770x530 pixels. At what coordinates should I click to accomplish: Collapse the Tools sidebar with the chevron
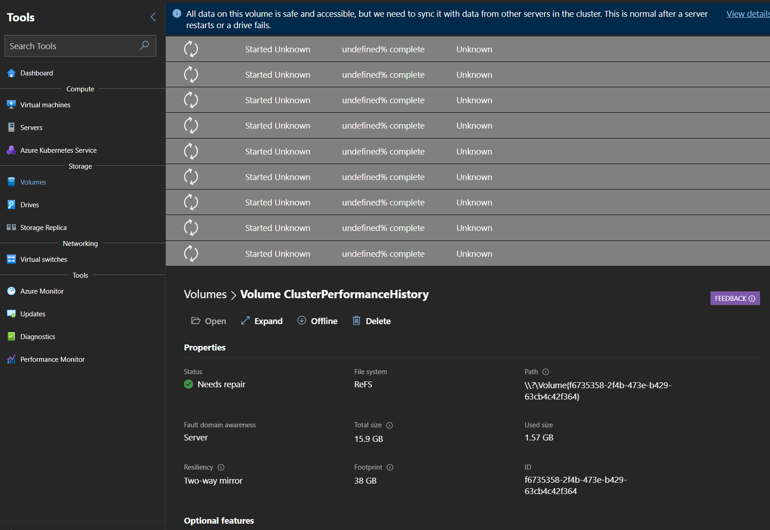coord(153,17)
